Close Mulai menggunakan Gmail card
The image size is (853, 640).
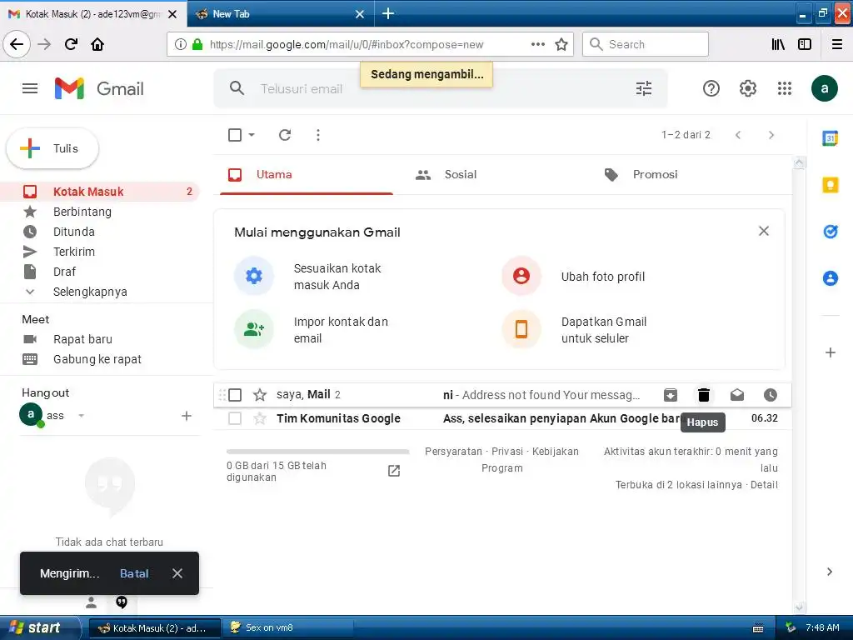(x=764, y=232)
